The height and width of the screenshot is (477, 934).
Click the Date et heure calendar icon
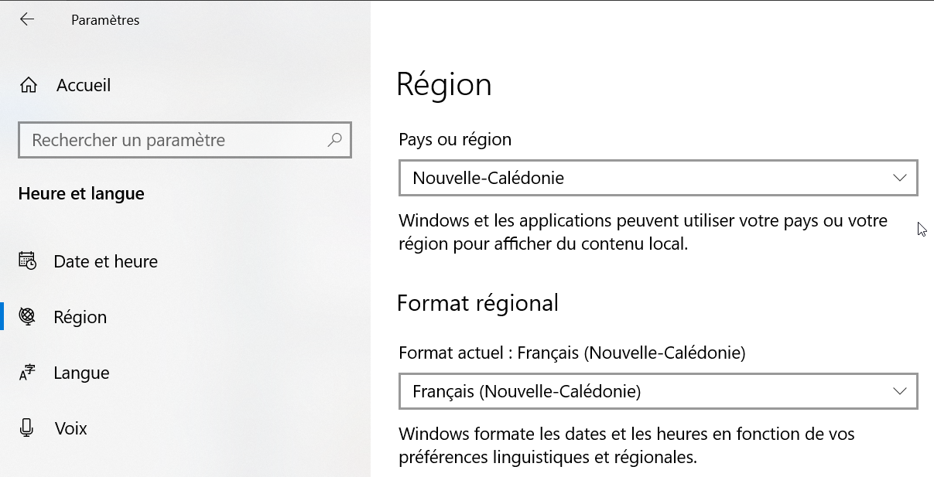coord(28,261)
